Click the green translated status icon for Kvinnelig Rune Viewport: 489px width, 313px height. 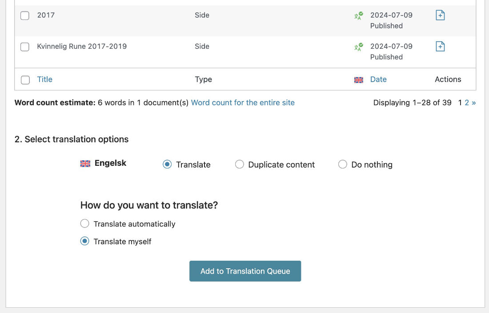click(x=358, y=46)
